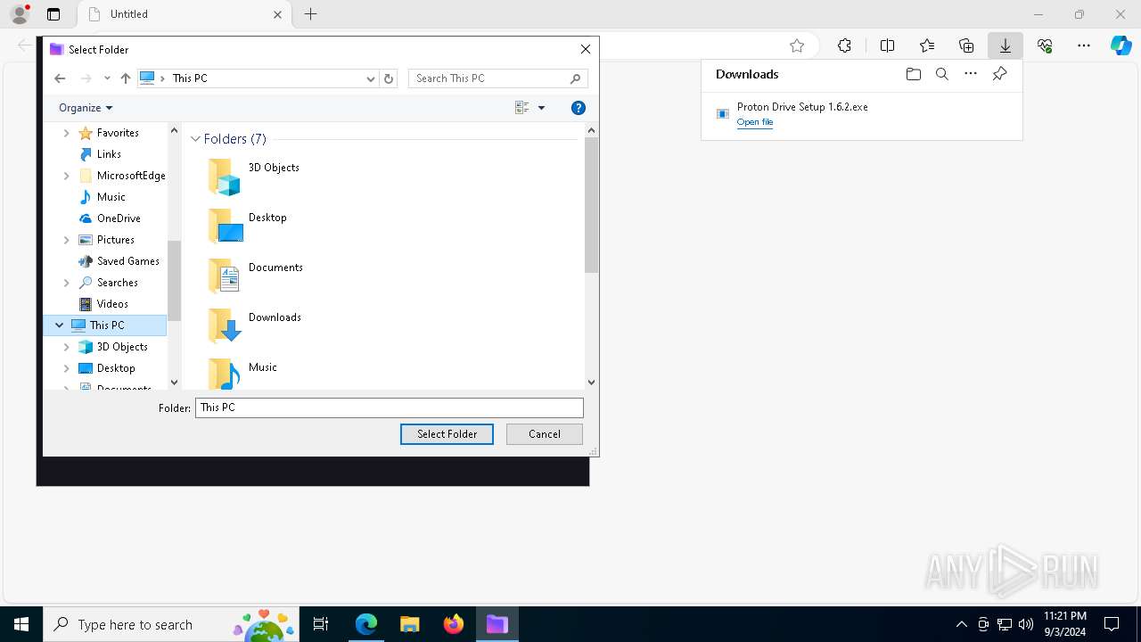Open Edge Collections icon

(966, 45)
